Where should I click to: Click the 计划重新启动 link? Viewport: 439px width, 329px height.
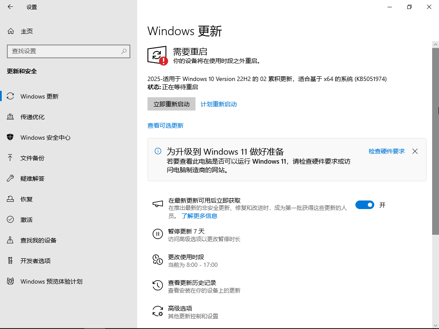[219, 104]
